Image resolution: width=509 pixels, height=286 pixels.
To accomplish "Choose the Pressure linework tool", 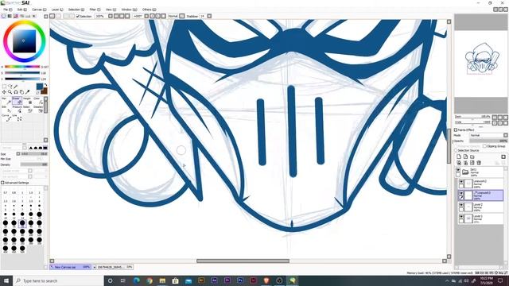I will (x=17, y=110).
